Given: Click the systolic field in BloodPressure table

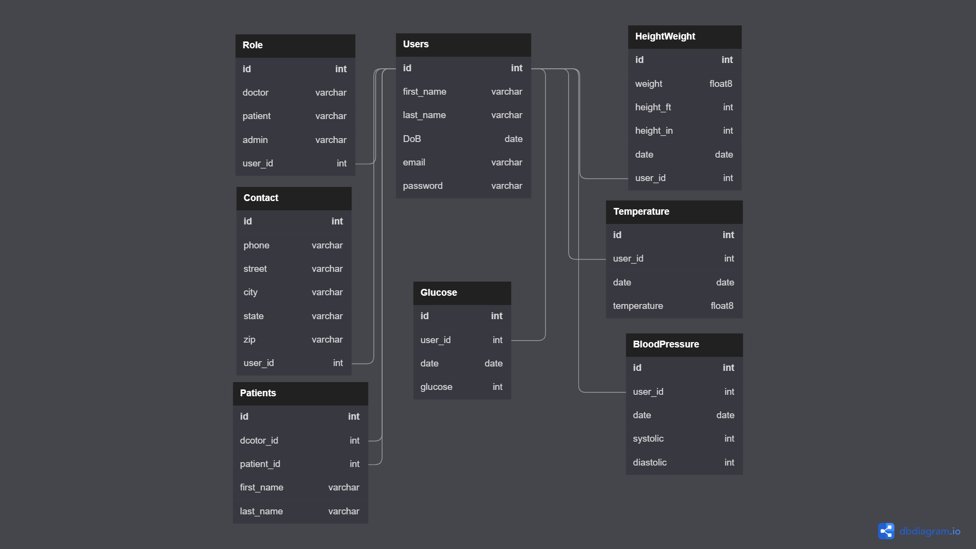Looking at the screenshot, I should point(684,438).
